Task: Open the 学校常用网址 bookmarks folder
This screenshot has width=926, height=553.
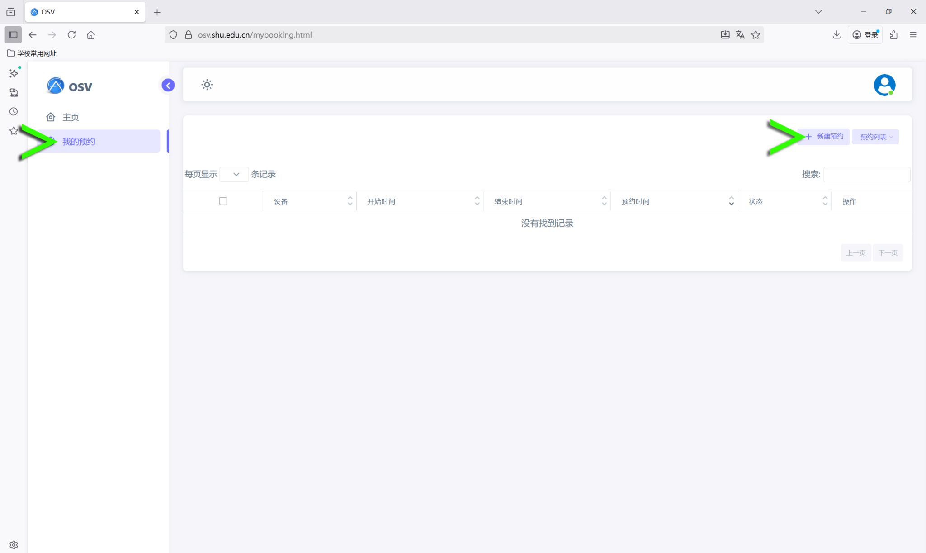Action: point(32,53)
